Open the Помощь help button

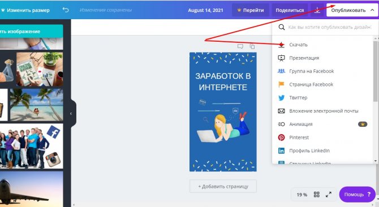(x=358, y=194)
